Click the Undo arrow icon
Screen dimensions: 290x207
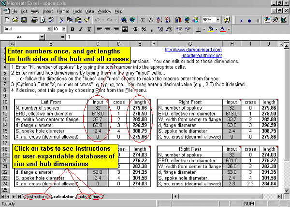[98, 20]
